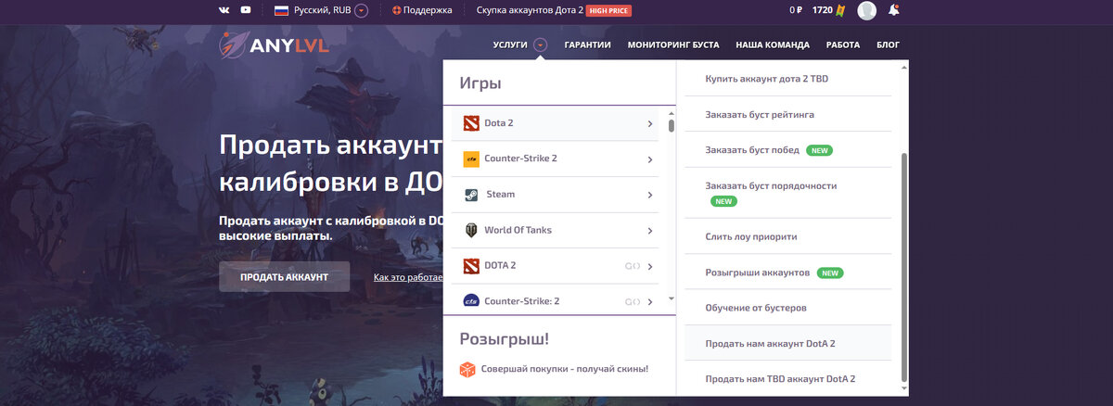Click the World Of Tanks emblem icon
Viewport: 1113px width, 406px height.
pos(471,230)
